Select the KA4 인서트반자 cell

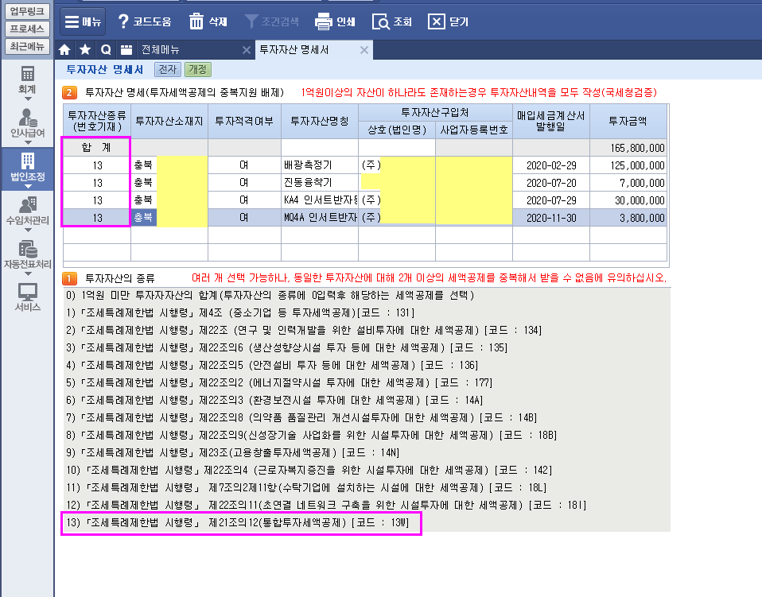click(320, 200)
